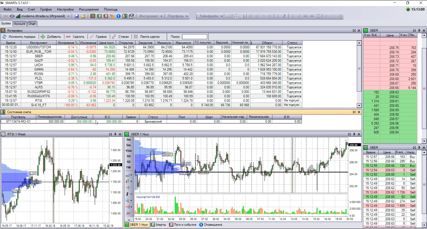Screen dimensions: 427x229
Task: Sort by the Оборот column header
Action: (x=267, y=43)
